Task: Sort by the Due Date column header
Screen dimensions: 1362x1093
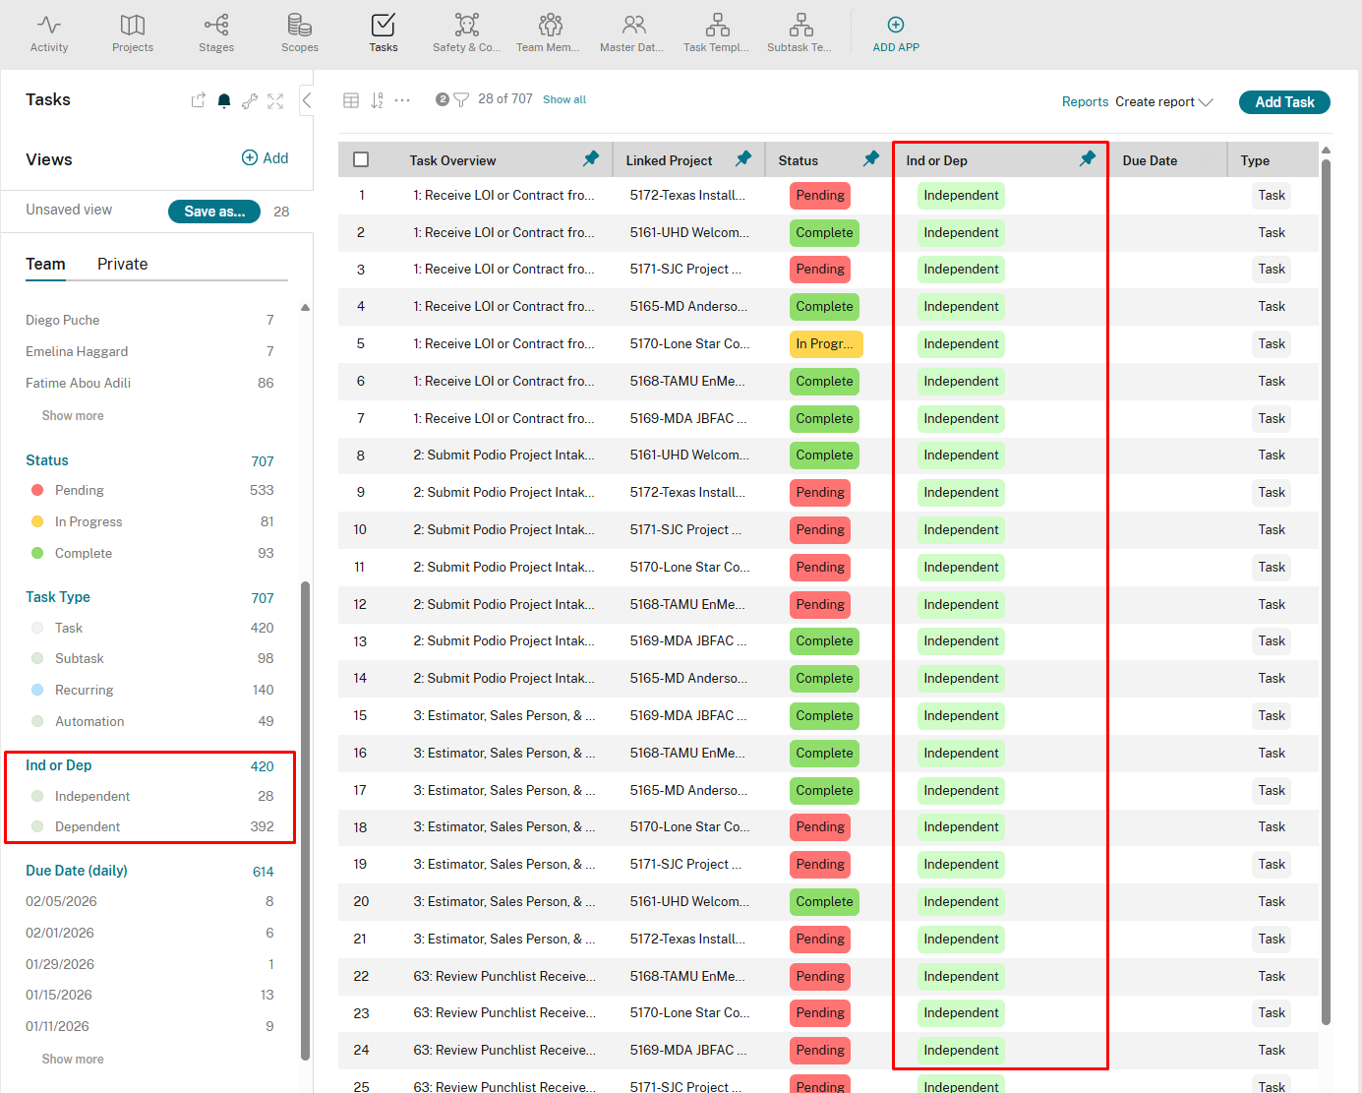Action: tap(1150, 160)
